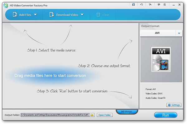The height and width of the screenshot is (124, 187).
Task: Click the Run button
Action: point(165,115)
